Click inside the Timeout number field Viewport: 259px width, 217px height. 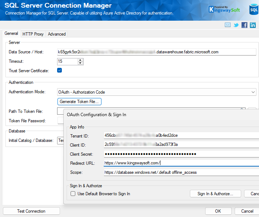coord(67,61)
